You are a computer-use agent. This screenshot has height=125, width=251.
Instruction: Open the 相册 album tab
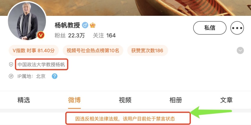click(176, 100)
